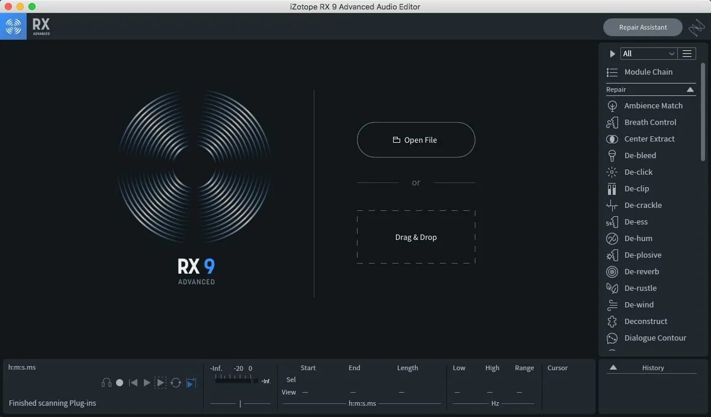Click the De-hum icon
Image resolution: width=711 pixels, height=417 pixels.
(612, 239)
